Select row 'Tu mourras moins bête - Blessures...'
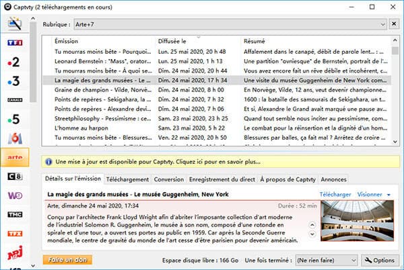Viewport: 404px width, 270px height. (x=216, y=138)
